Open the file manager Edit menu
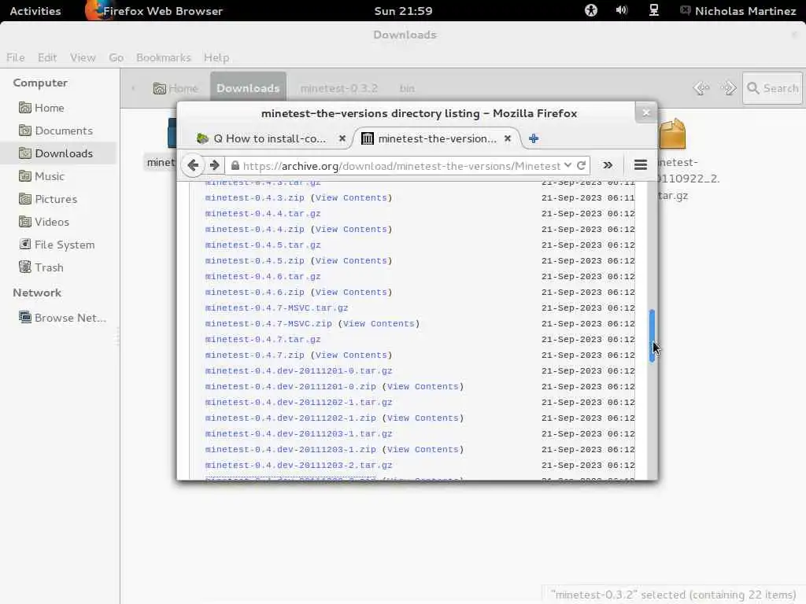 [46, 57]
